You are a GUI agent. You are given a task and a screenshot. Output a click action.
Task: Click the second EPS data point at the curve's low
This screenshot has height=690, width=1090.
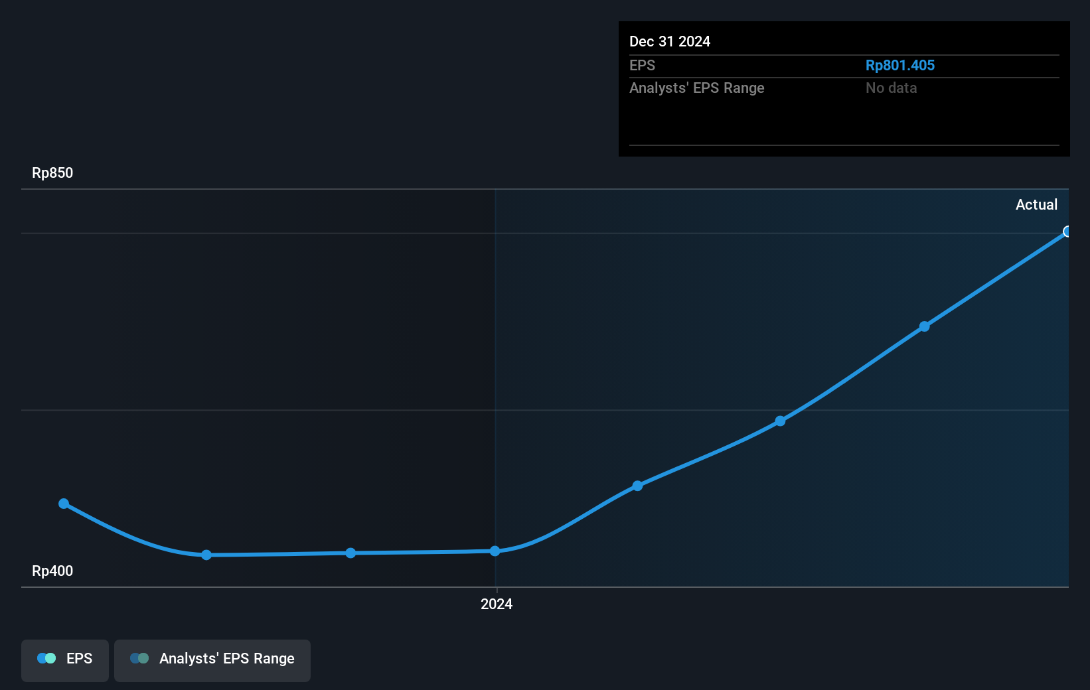206,555
